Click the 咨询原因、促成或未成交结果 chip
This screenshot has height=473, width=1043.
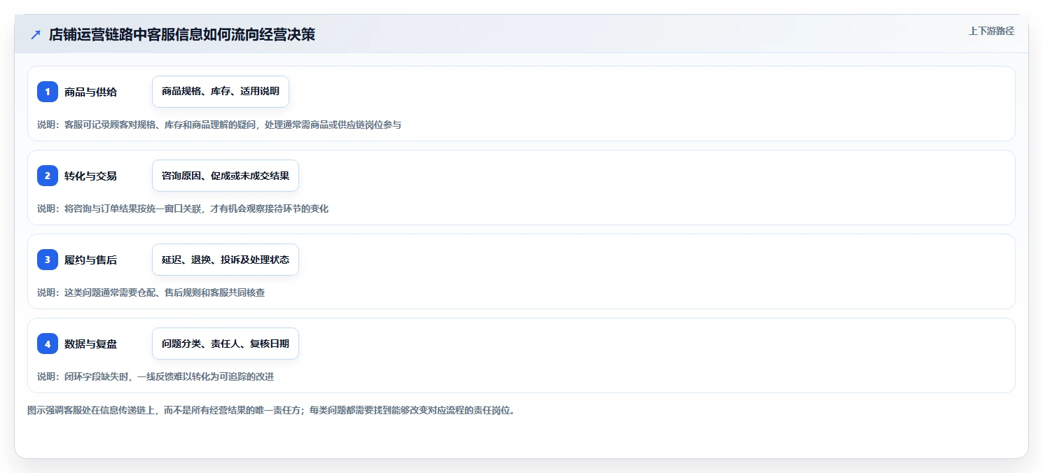[226, 176]
